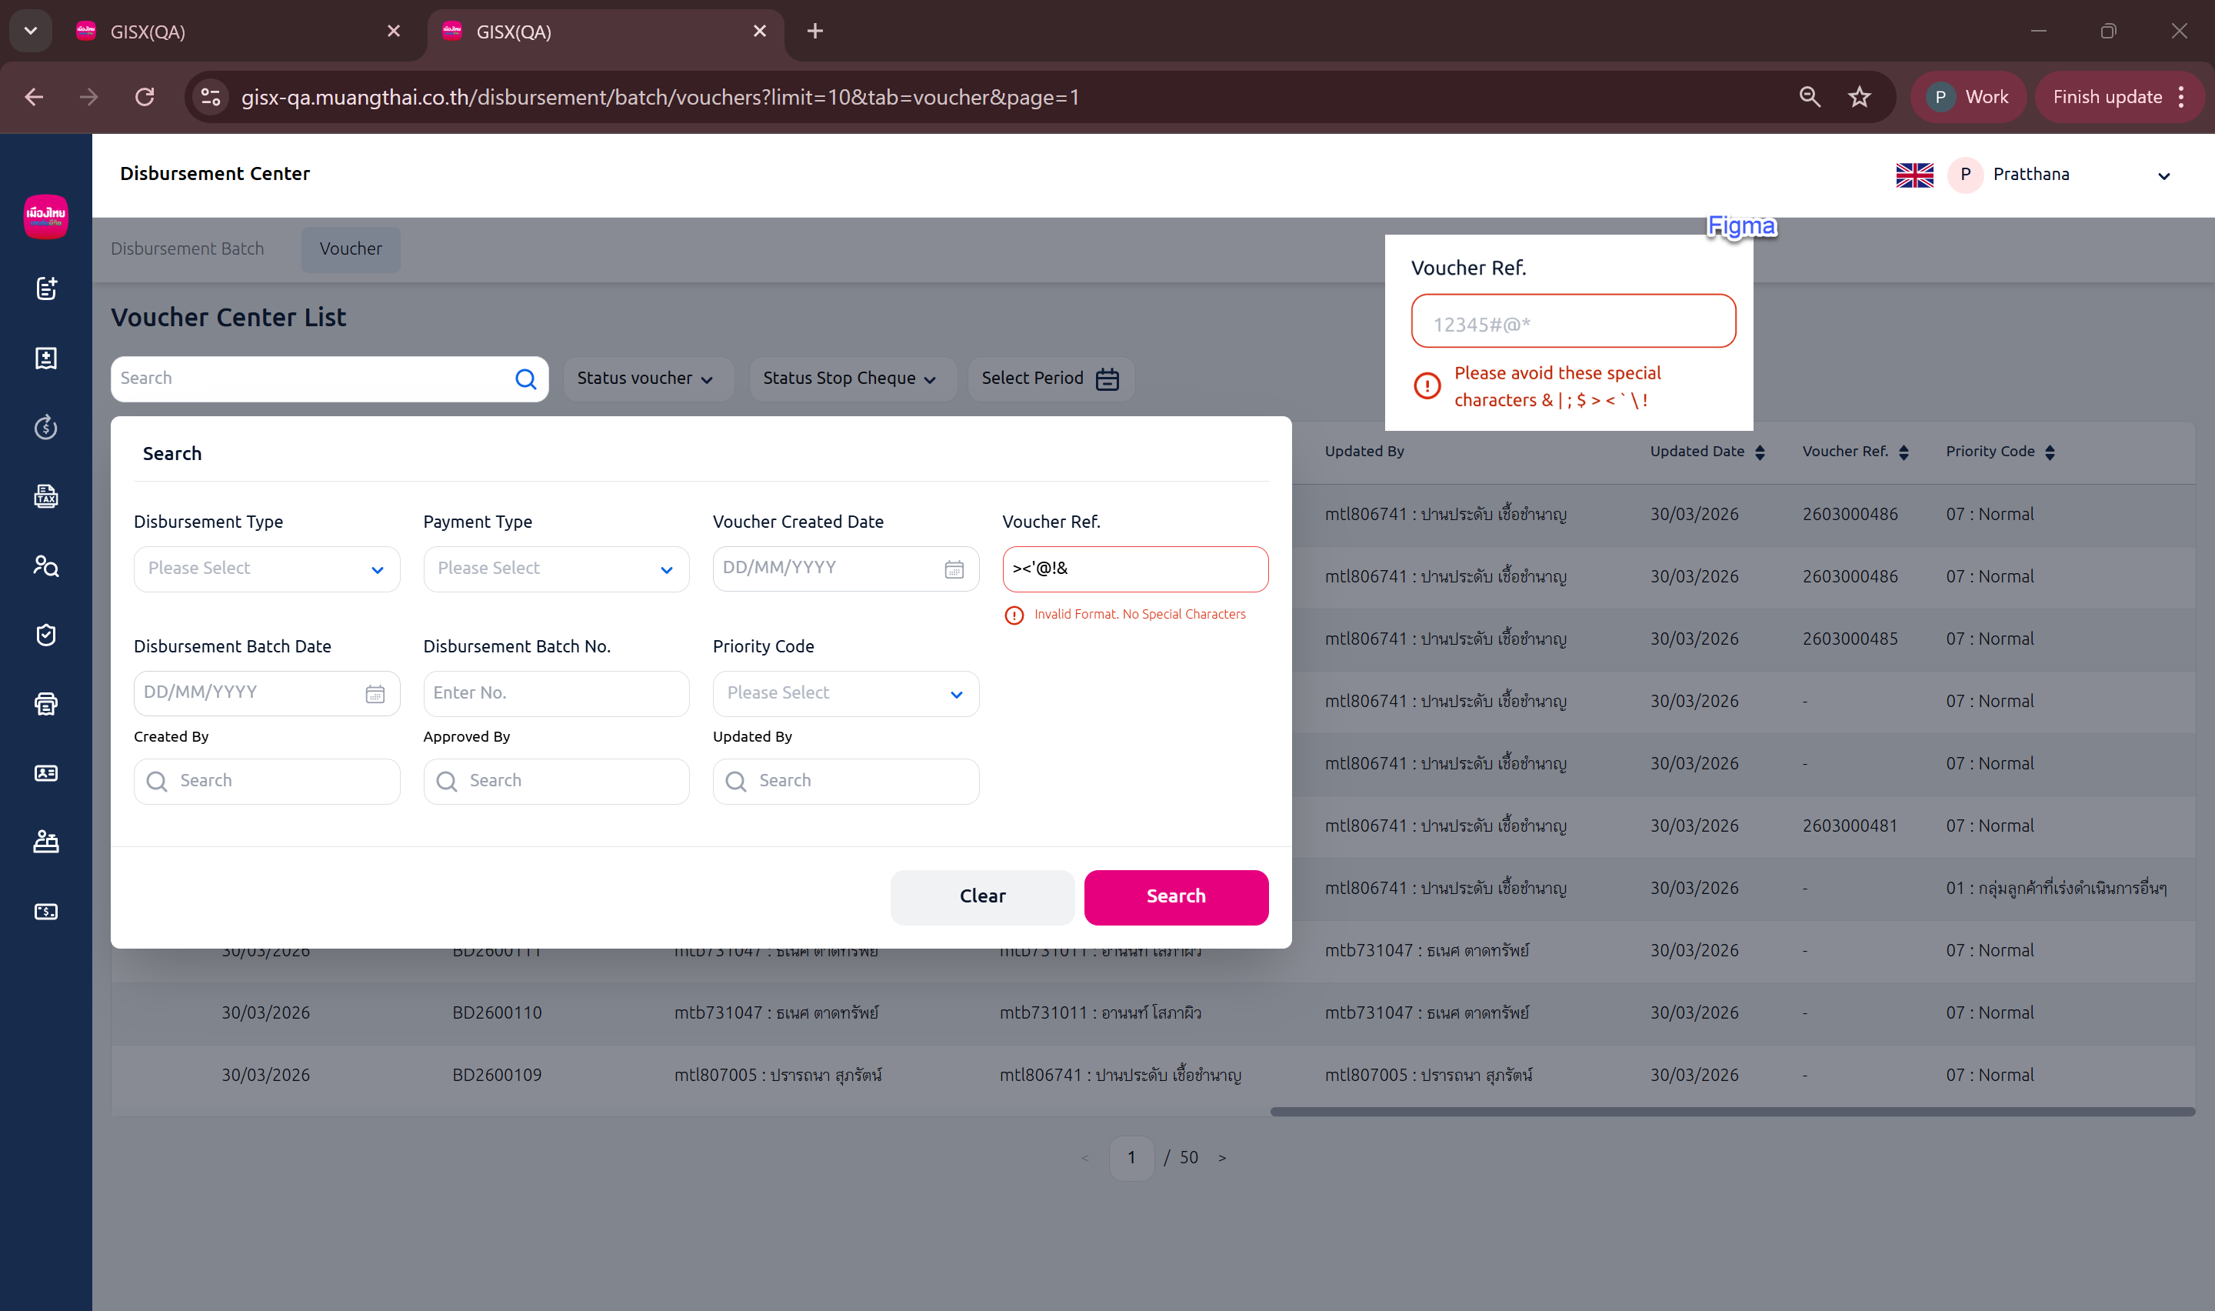The width and height of the screenshot is (2215, 1311).
Task: Click the horizontal table scrollbar
Action: (1731, 1113)
